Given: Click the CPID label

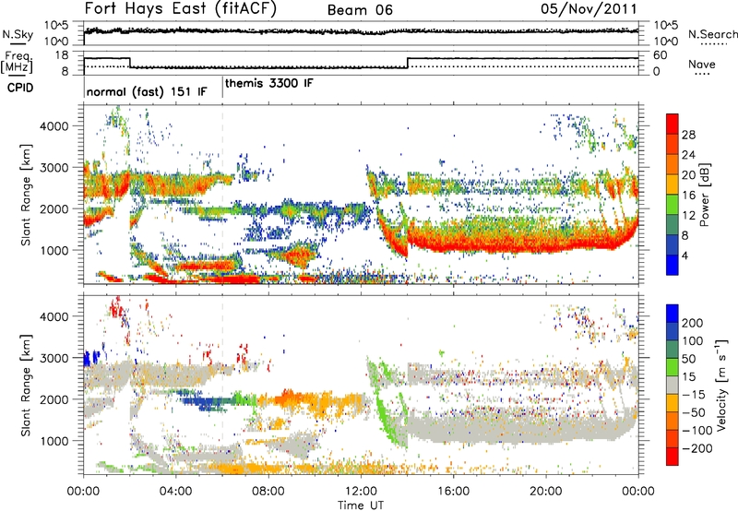Looking at the screenshot, I should tap(20, 88).
